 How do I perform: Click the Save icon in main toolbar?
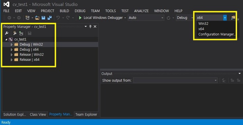pos(43,18)
